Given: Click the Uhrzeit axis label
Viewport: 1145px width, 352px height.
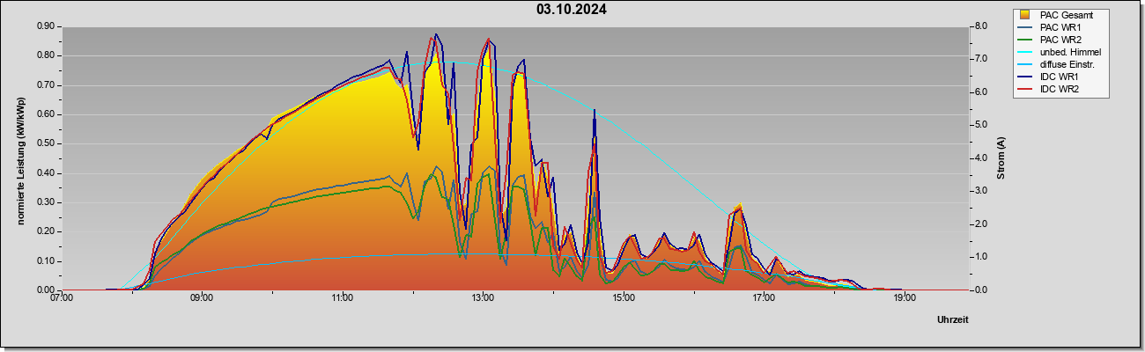Looking at the screenshot, I should coord(953,319).
